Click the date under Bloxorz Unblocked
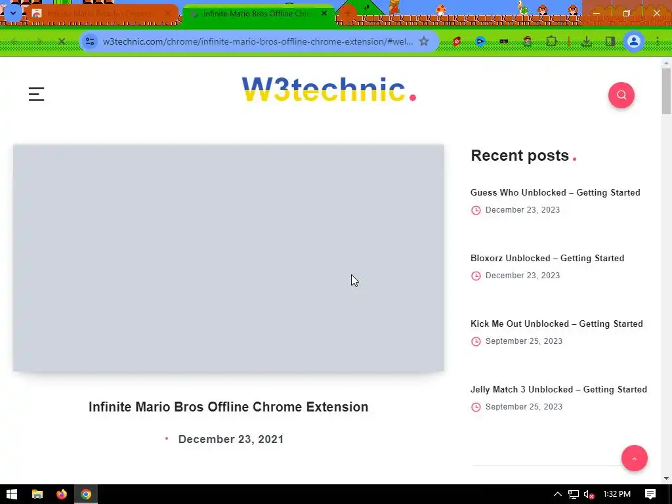This screenshot has width=672, height=504. point(522,276)
